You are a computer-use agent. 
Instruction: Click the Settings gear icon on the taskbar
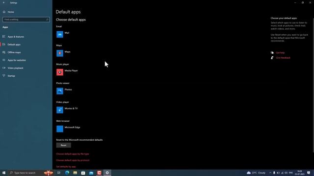(107, 173)
